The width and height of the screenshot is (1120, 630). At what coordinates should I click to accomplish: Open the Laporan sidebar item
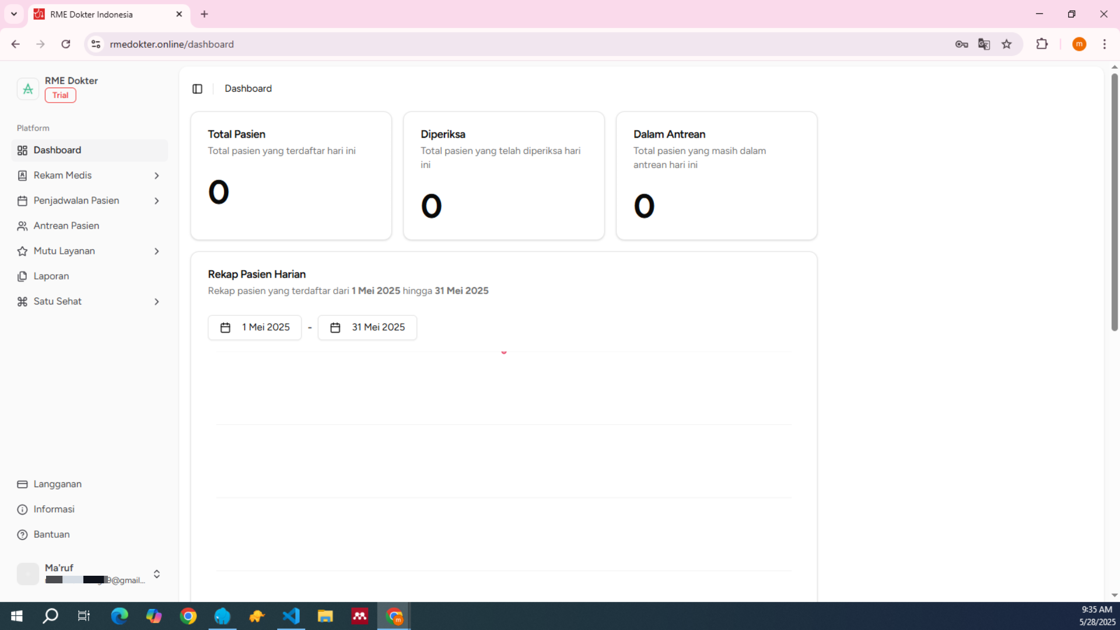point(51,276)
